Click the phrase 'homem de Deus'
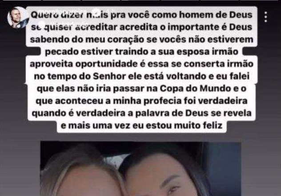 click(x=216, y=15)
